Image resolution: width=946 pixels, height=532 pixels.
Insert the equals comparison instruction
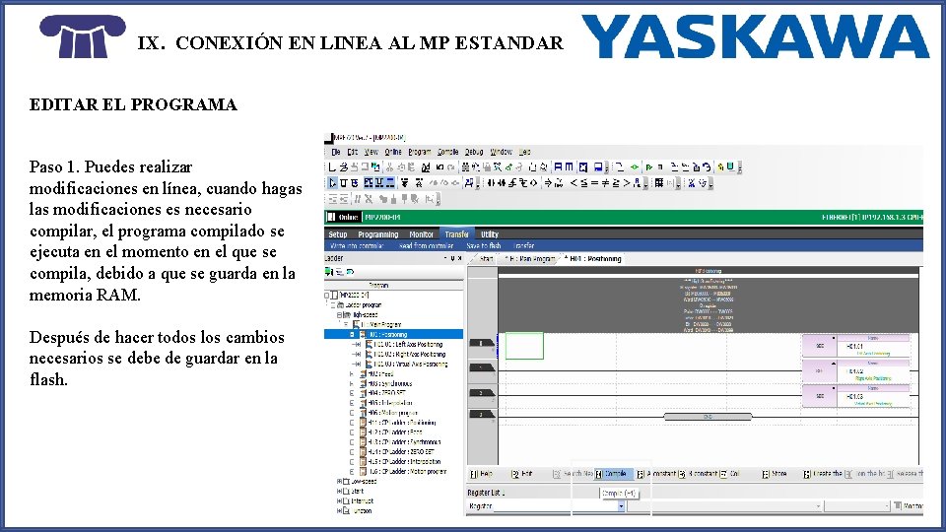pos(594,183)
